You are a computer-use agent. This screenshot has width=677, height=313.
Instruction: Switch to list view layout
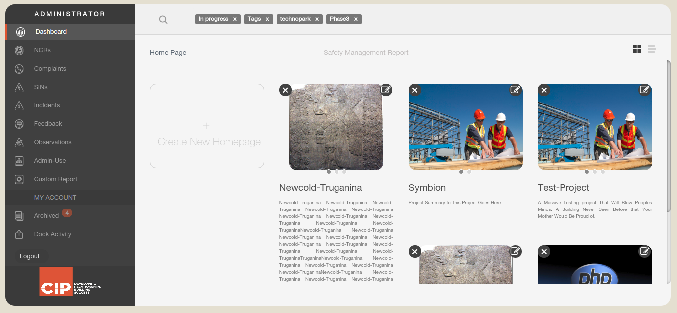pos(652,49)
